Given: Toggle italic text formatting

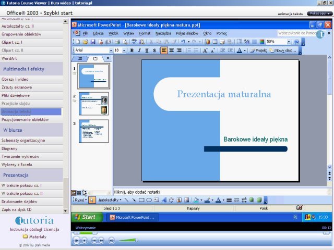Looking at the screenshot, I should (139, 51).
